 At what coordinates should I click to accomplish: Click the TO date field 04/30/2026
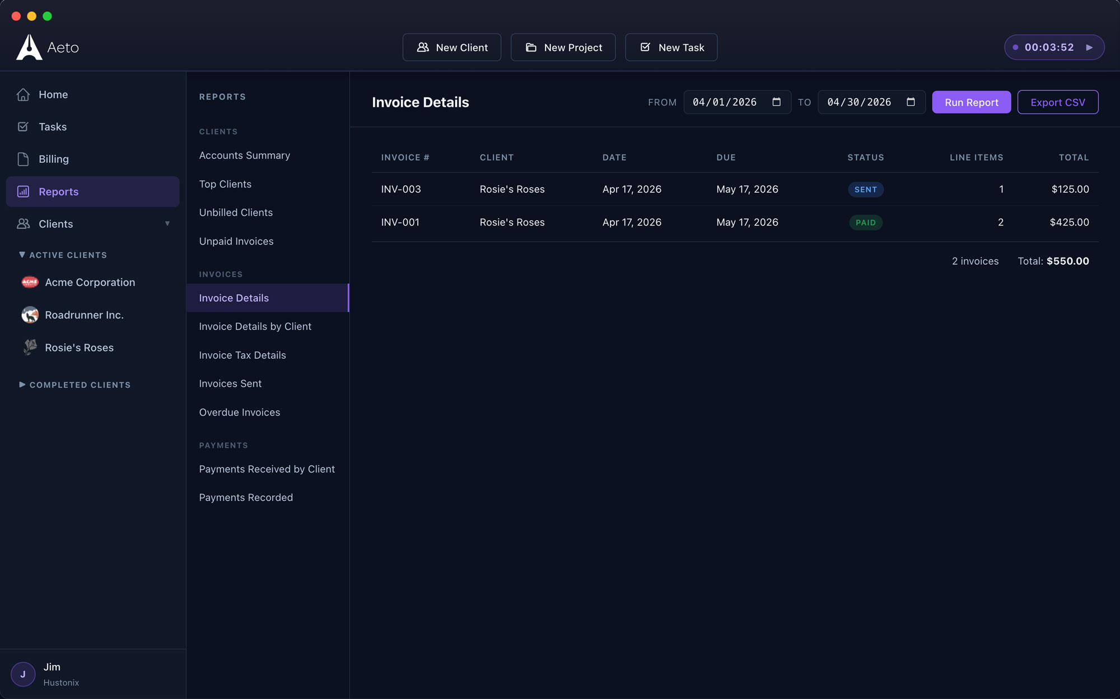point(871,102)
